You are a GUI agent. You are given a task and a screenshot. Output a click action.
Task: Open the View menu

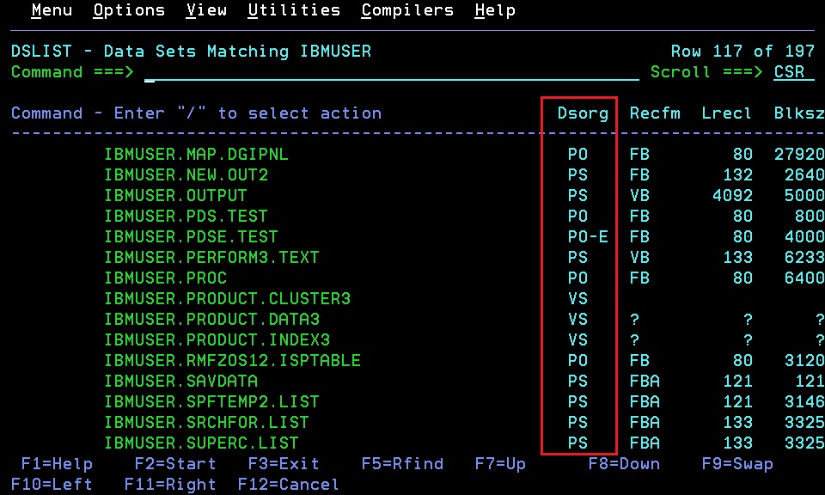point(206,10)
